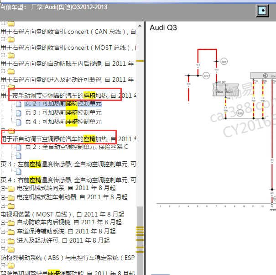Click folder icon above 防抱死制动系统 (ABS)
The image size is (276, 275).
click(11, 249)
